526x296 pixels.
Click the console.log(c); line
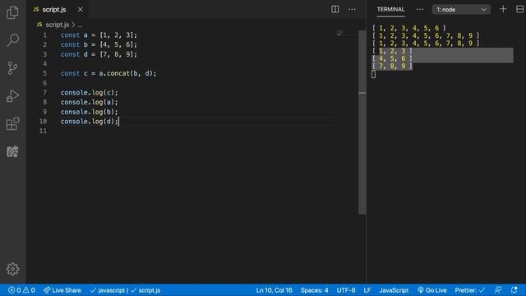point(90,93)
